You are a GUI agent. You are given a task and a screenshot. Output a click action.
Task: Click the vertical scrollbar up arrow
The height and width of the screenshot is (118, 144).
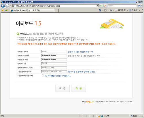coord(142,14)
